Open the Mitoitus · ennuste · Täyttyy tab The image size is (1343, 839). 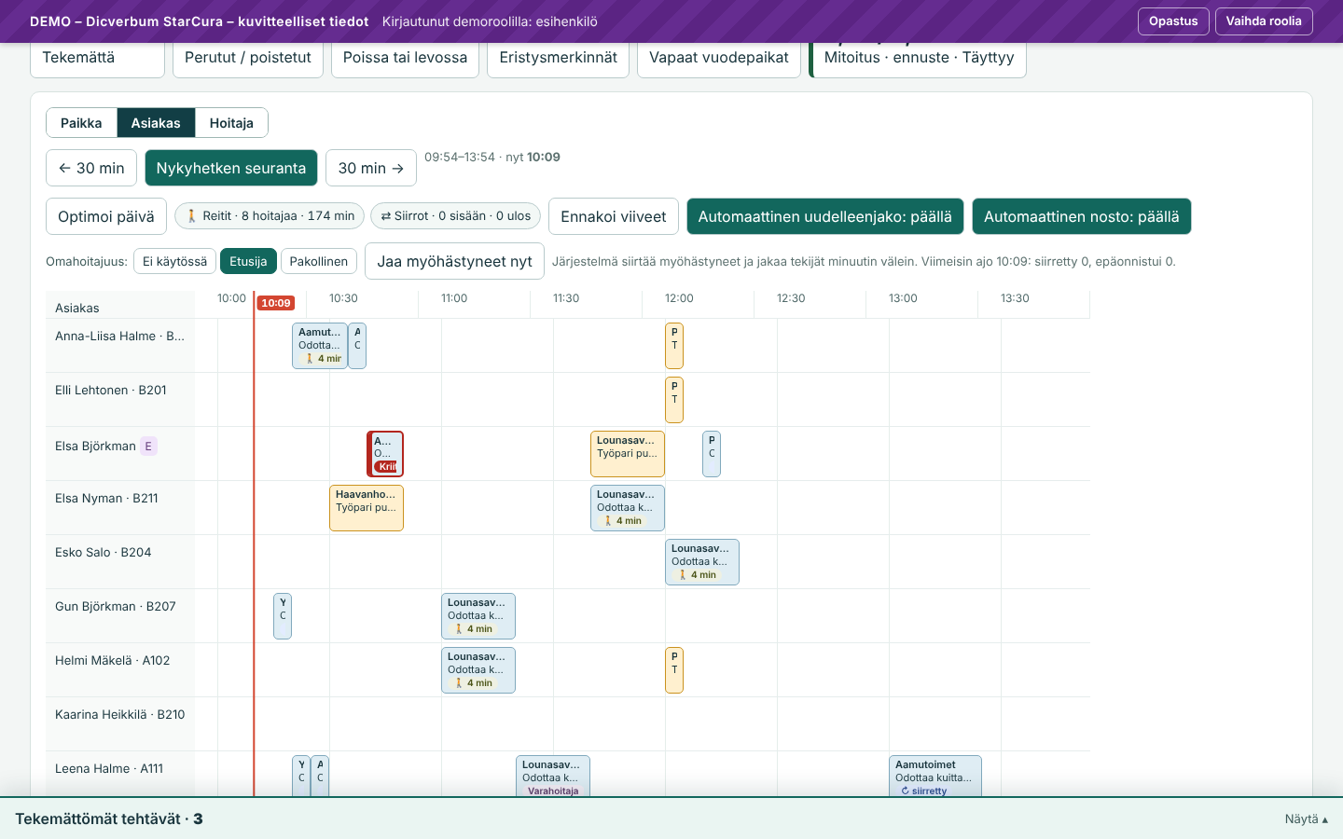coord(918,58)
